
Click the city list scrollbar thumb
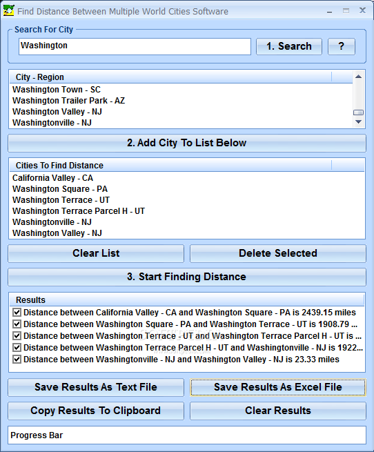(358, 112)
